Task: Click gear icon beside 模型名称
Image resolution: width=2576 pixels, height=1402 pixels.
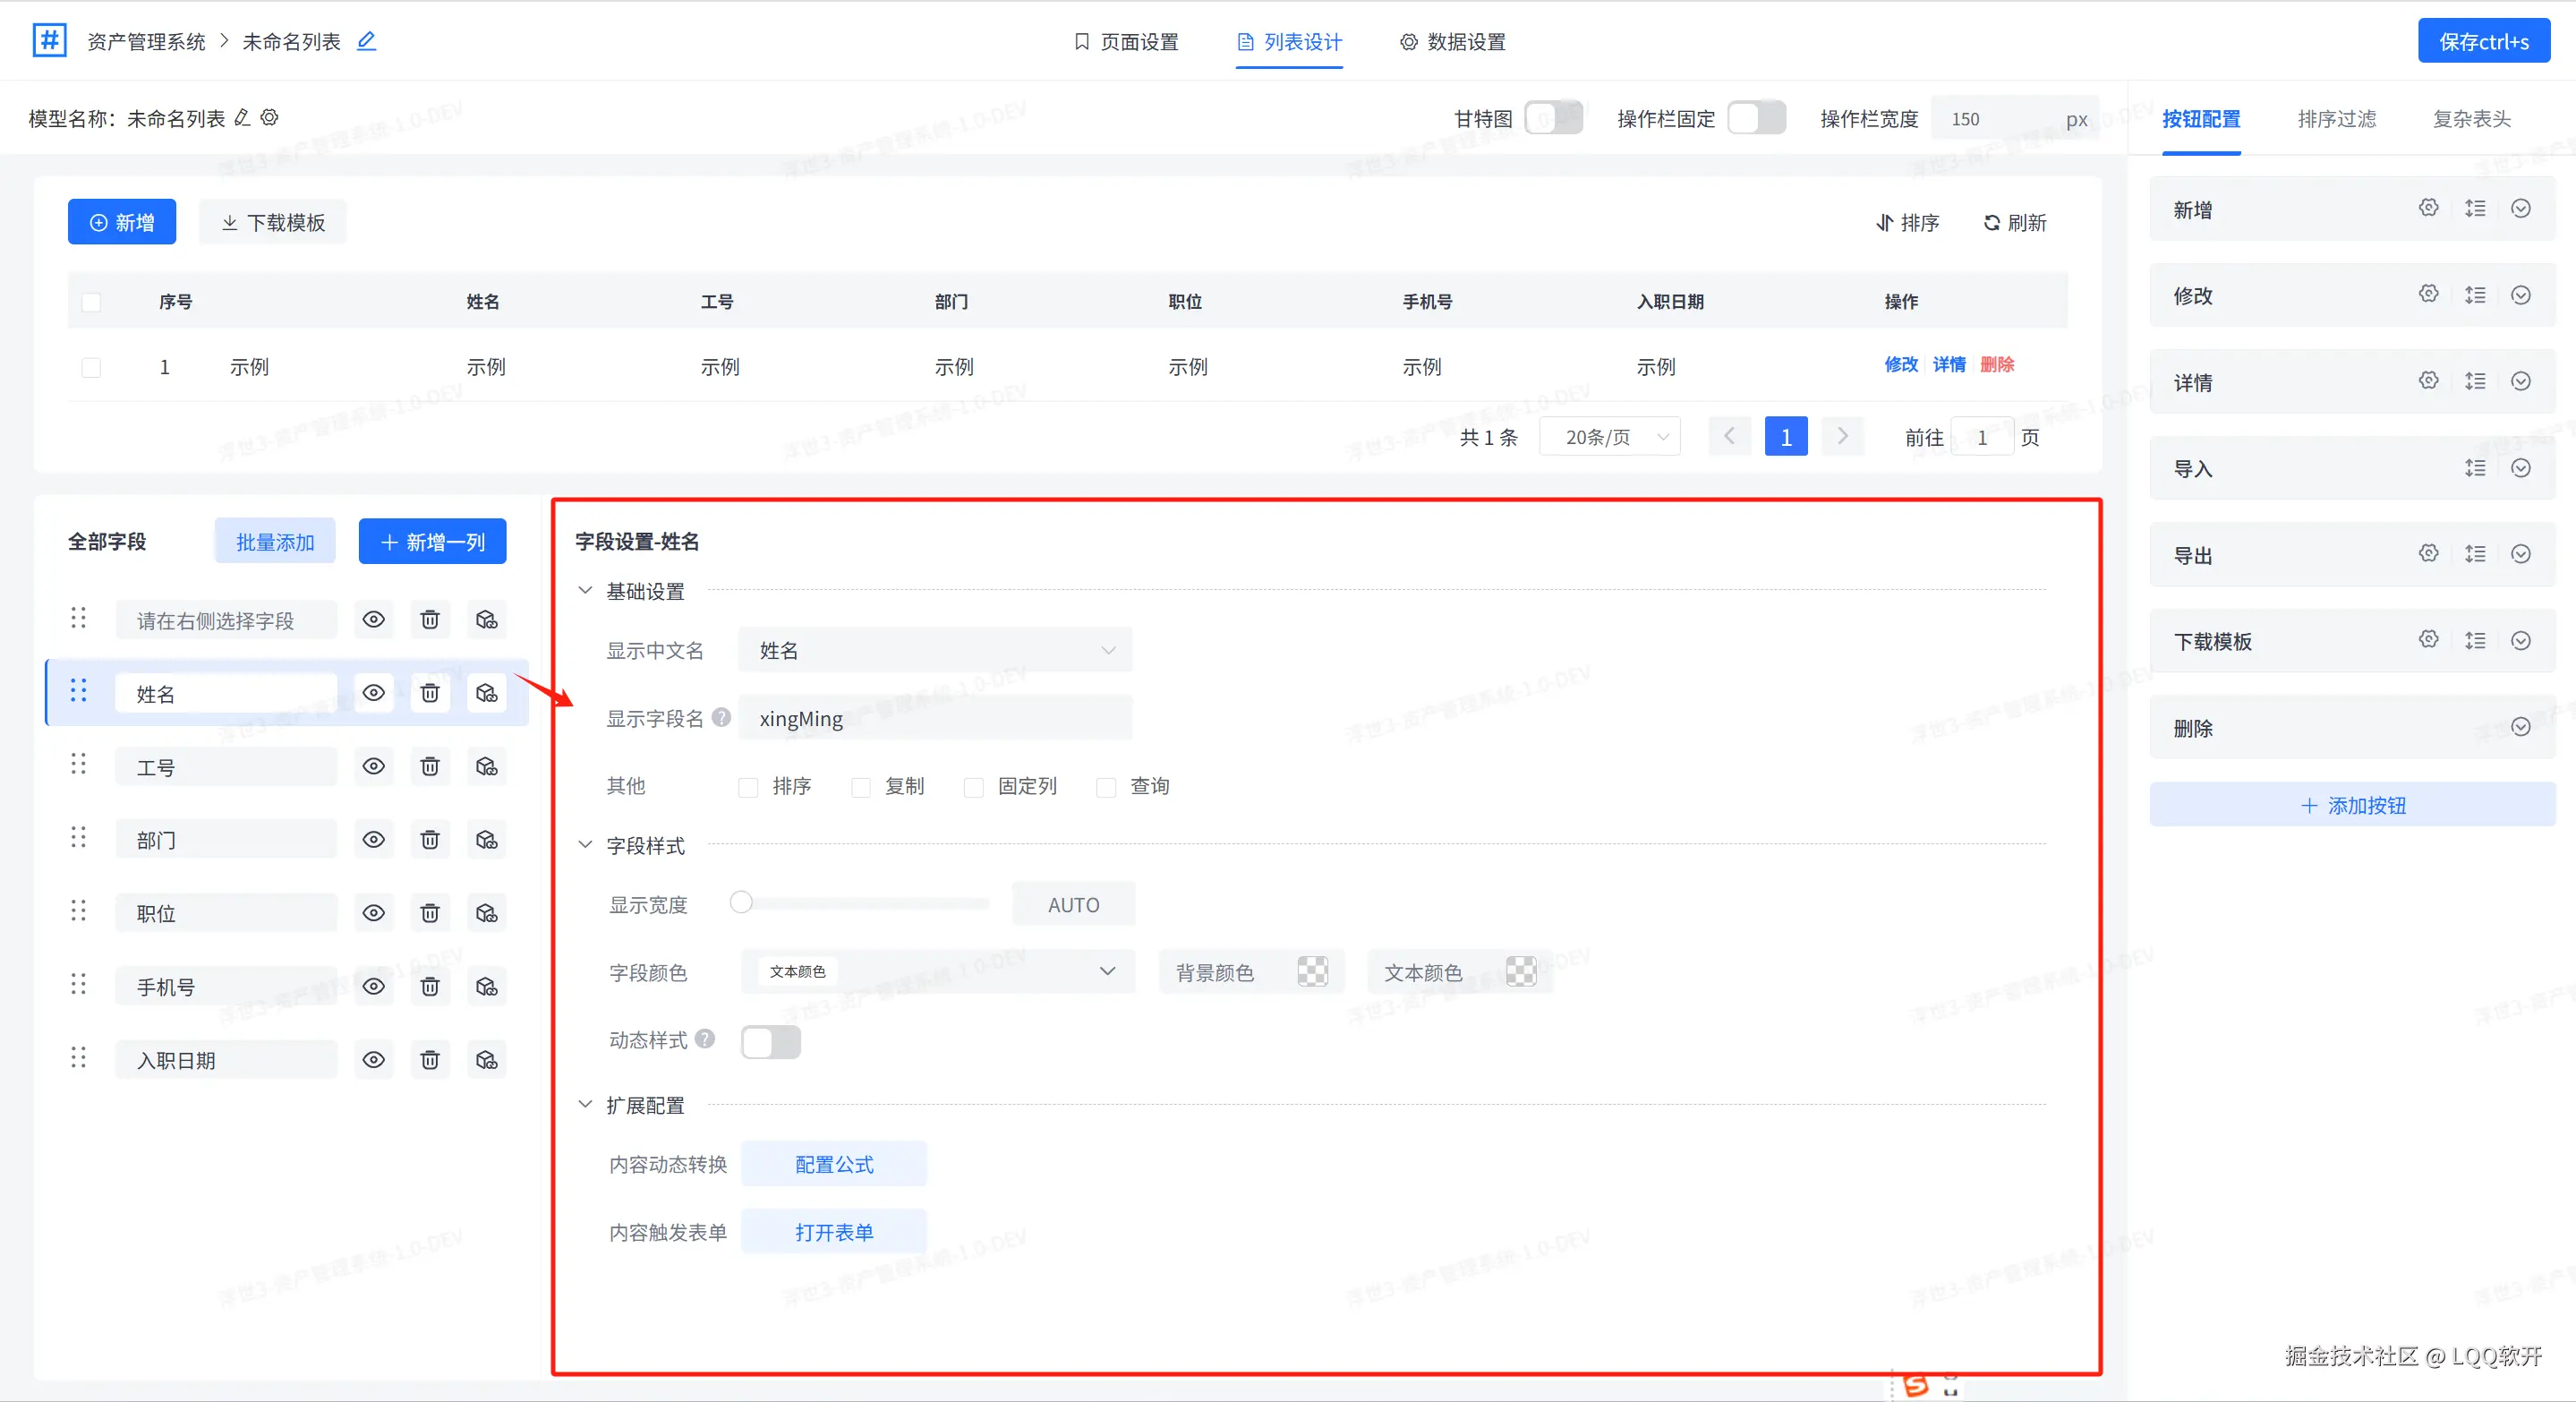Action: pyautogui.click(x=270, y=118)
